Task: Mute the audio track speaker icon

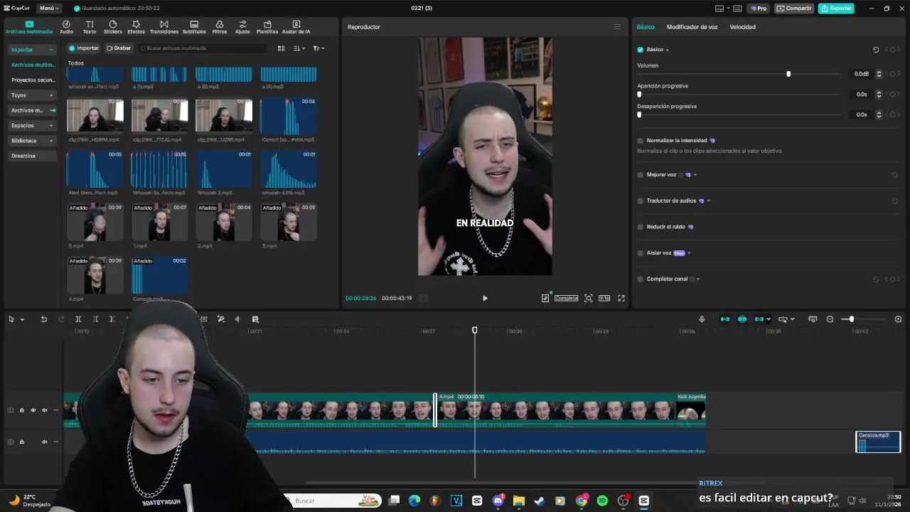Action: [x=44, y=442]
